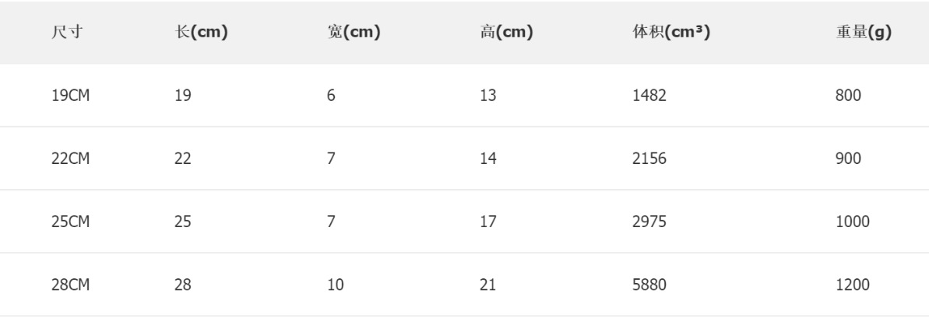Select the 体积(cm³) column header
The image size is (929, 318).
(x=674, y=35)
